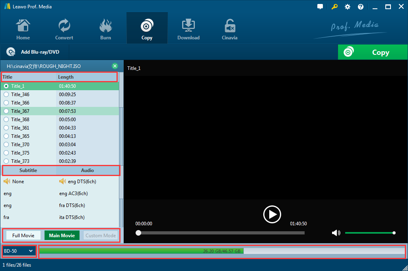Open registration via the key icon
This screenshot has height=271, width=408.
tap(334, 7)
